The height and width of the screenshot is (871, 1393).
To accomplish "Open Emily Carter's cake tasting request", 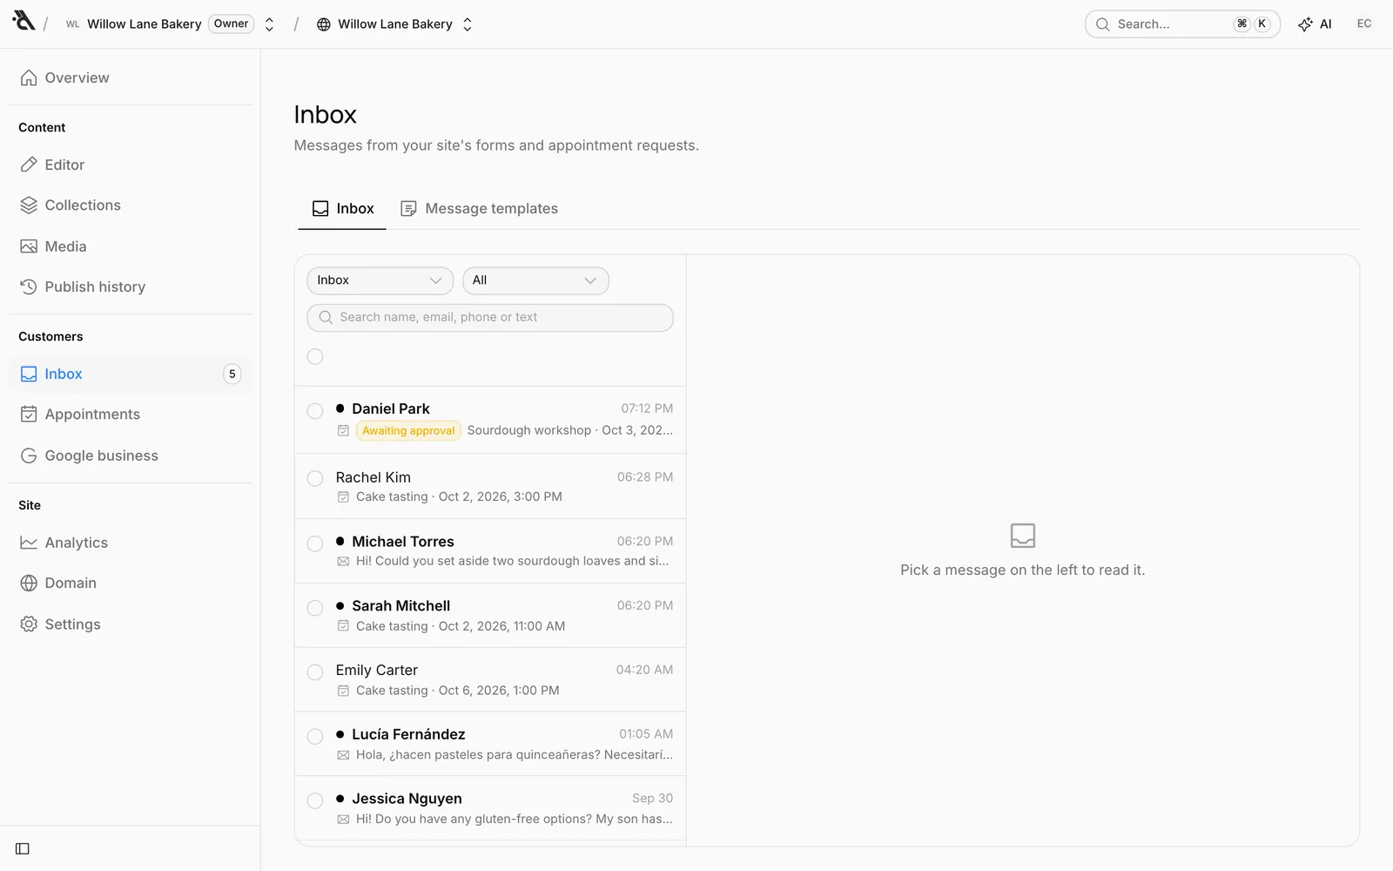I will (490, 679).
